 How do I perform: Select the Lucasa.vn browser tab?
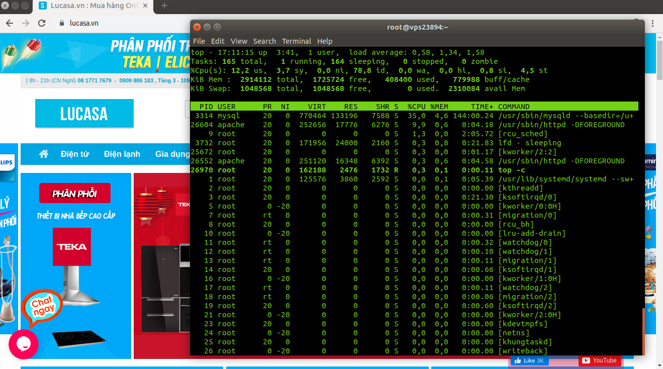click(x=93, y=6)
